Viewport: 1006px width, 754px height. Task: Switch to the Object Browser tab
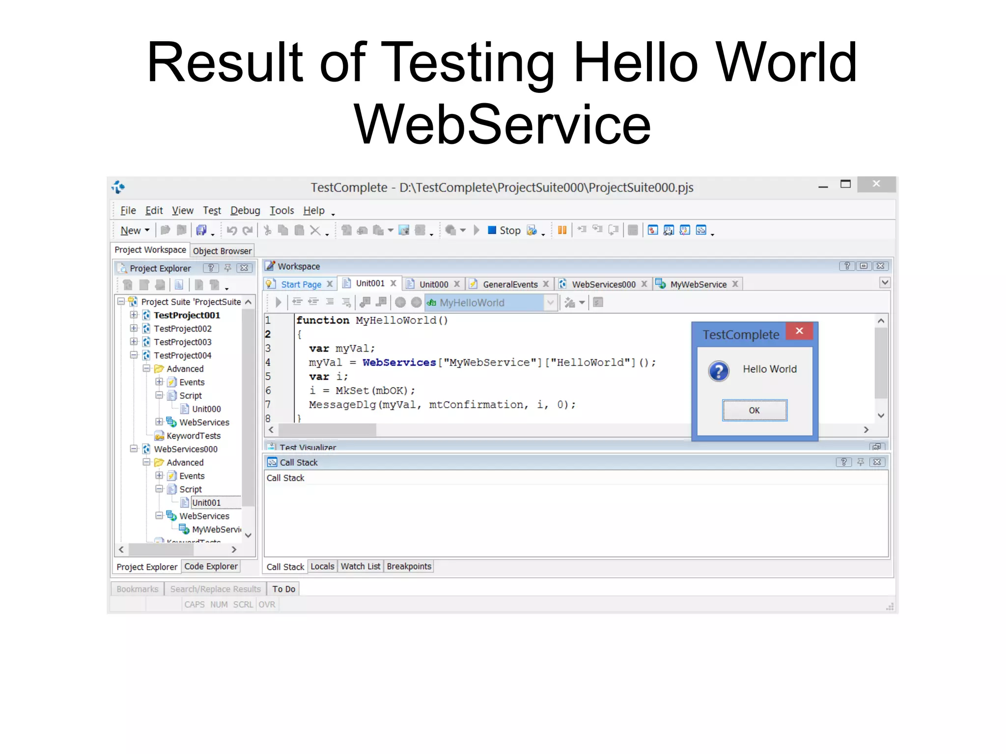222,251
